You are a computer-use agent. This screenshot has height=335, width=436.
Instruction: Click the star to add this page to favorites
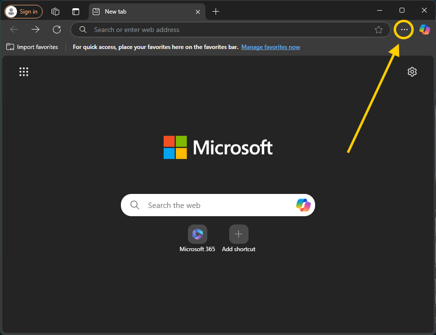click(x=379, y=30)
